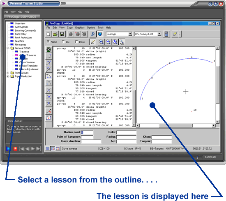This screenshot has width=226, height=201.
Task: Select the Traverse lesson
Action: tap(24, 52)
